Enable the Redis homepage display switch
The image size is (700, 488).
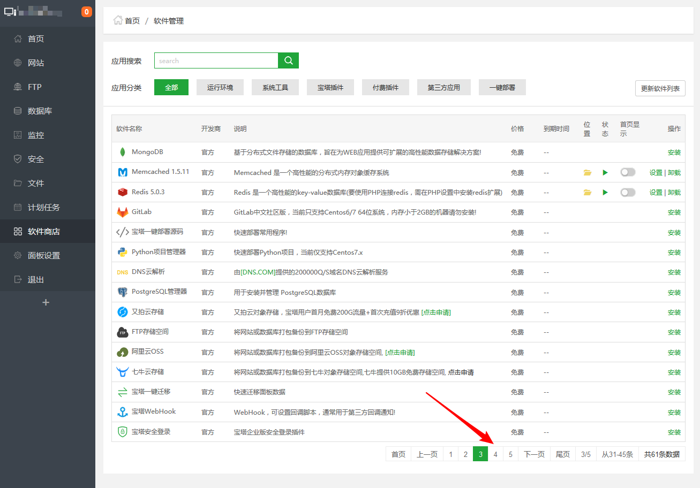coord(628,192)
